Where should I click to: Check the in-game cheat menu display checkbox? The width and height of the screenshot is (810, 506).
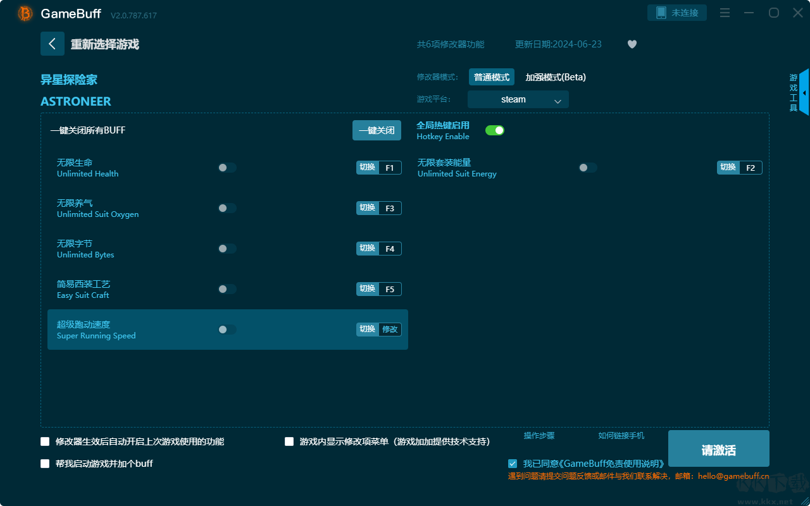point(289,441)
